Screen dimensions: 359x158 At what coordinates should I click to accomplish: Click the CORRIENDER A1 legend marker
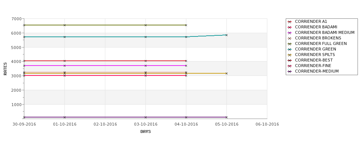[290, 22]
